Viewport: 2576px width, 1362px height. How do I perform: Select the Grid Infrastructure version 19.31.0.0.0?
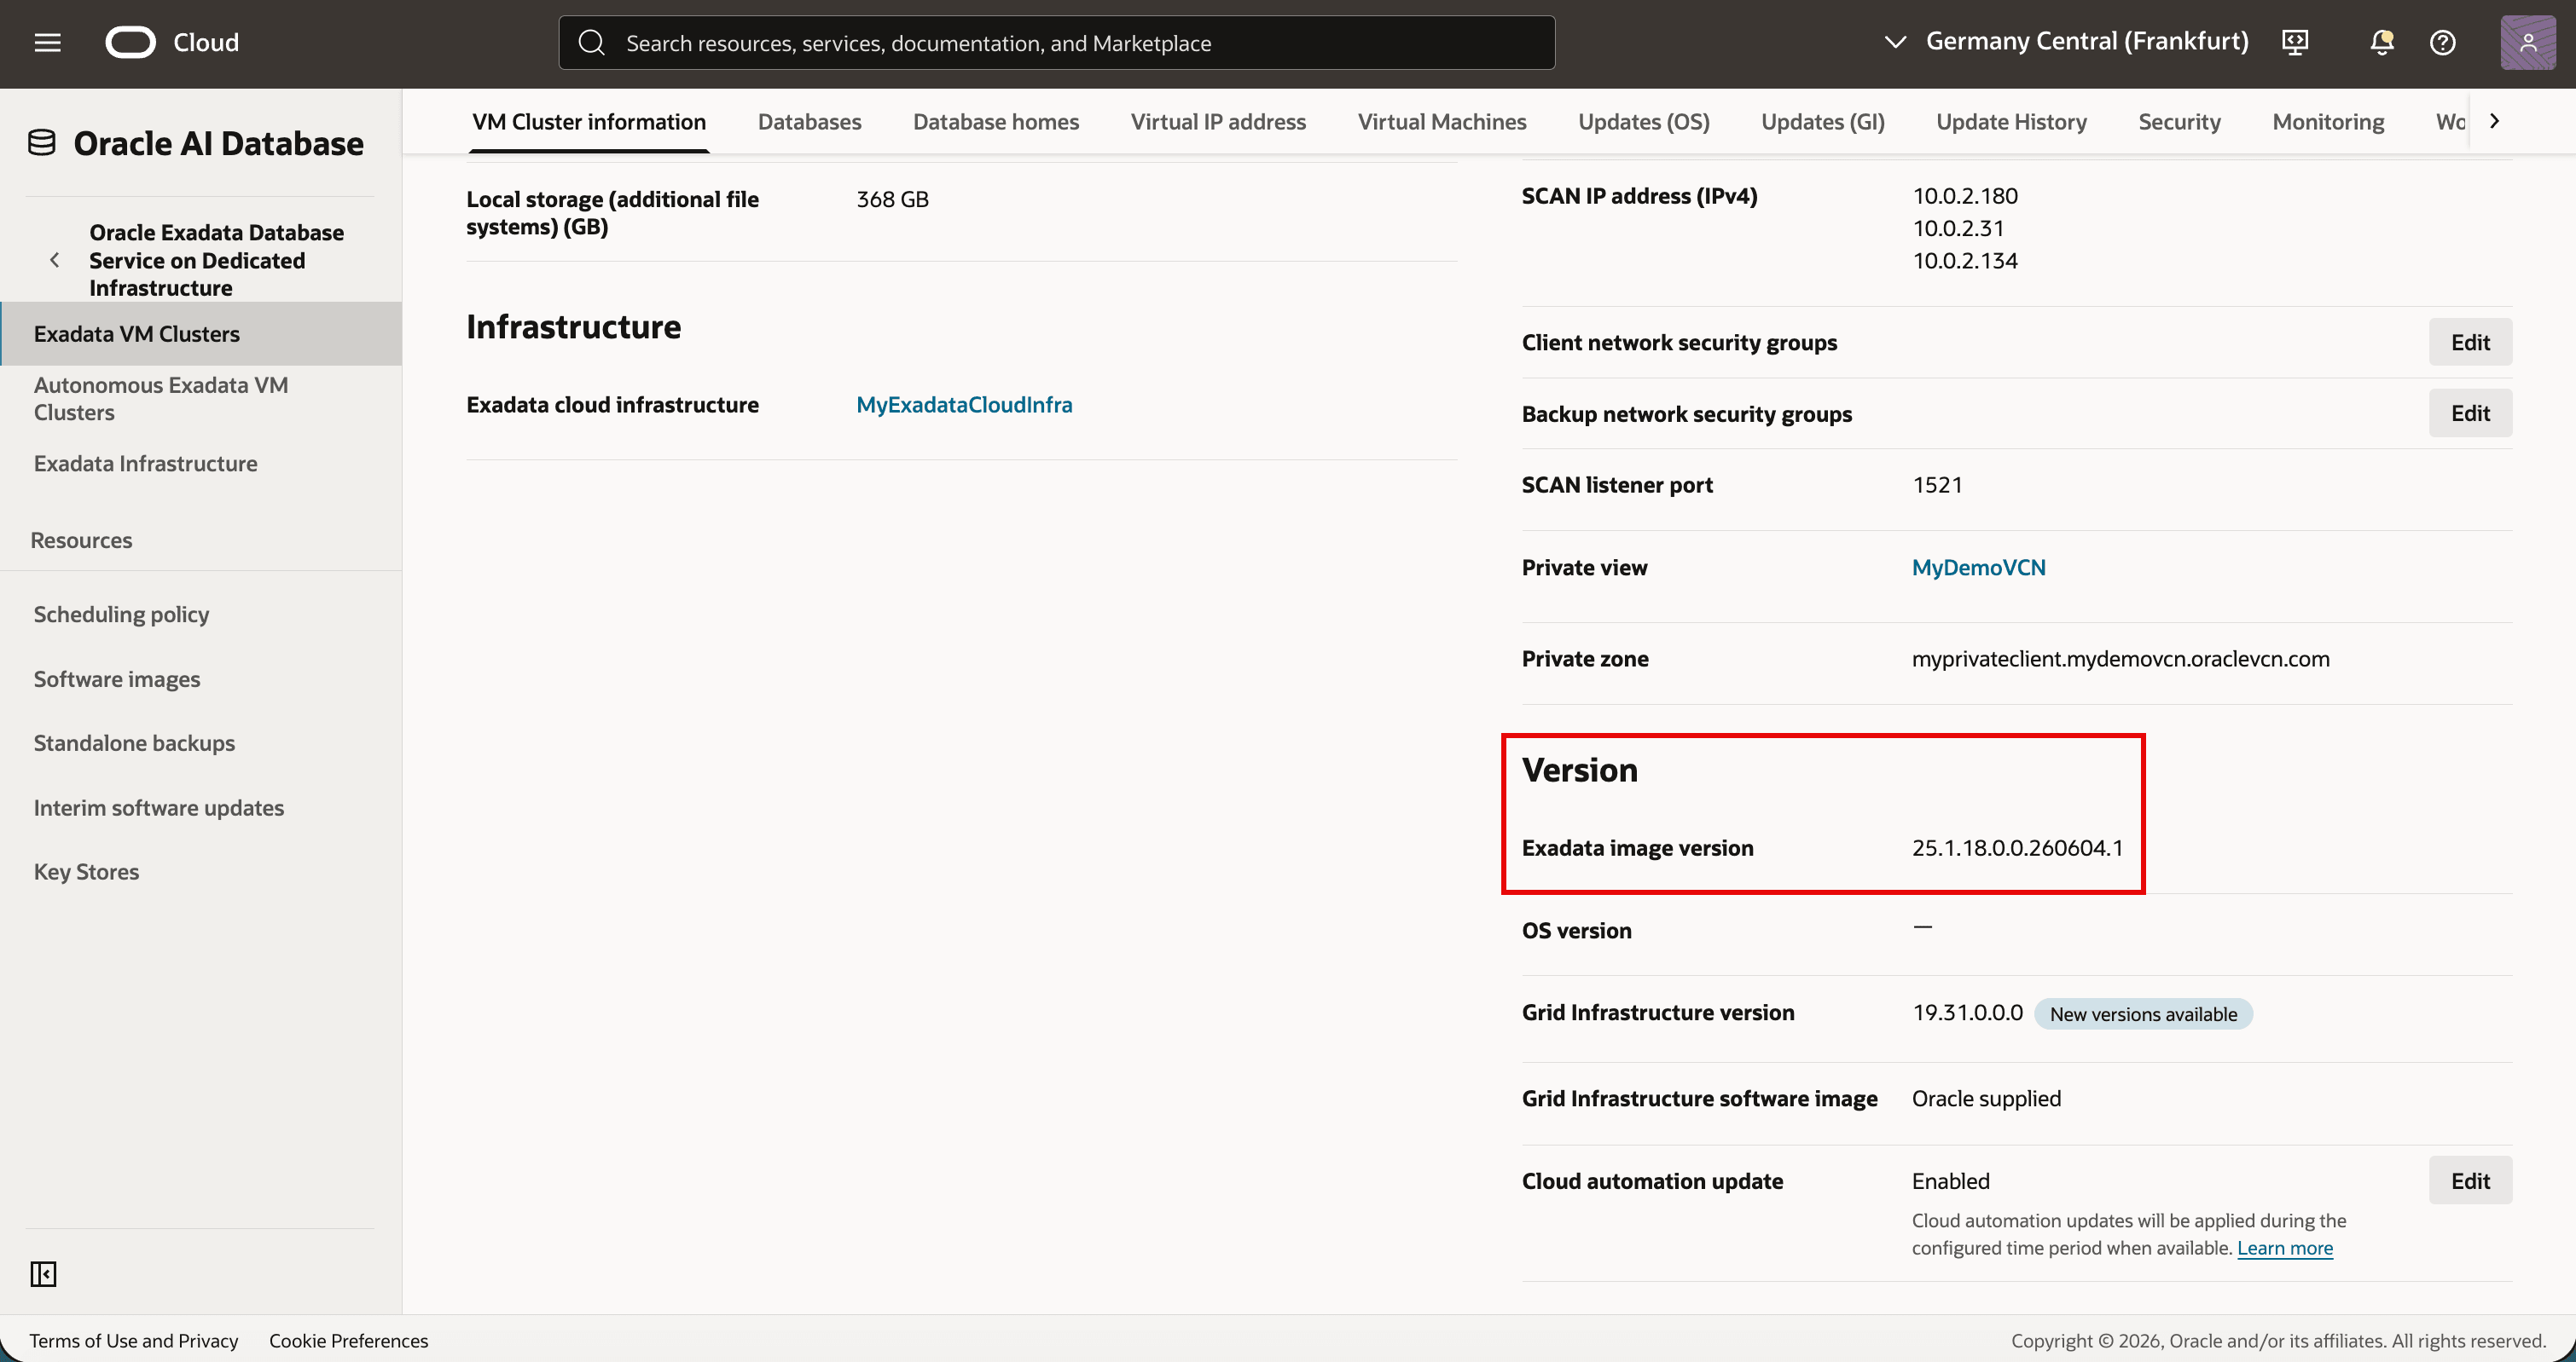coord(1967,1013)
